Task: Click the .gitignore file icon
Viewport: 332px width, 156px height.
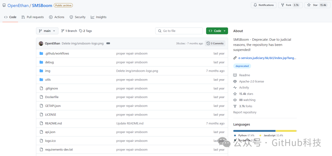Action: pos(41,89)
